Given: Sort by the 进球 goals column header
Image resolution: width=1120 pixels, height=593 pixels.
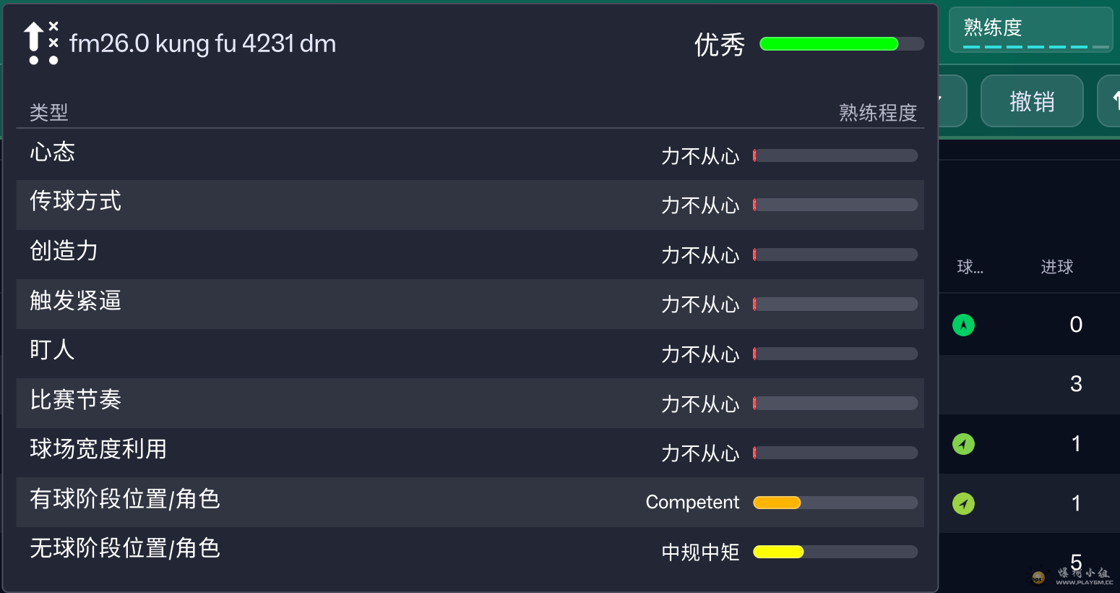Looking at the screenshot, I should (x=1056, y=267).
